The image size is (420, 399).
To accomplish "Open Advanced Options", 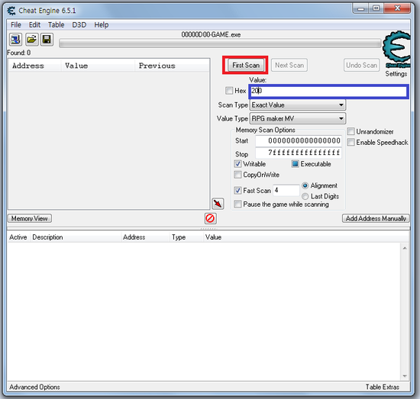I will (34, 387).
